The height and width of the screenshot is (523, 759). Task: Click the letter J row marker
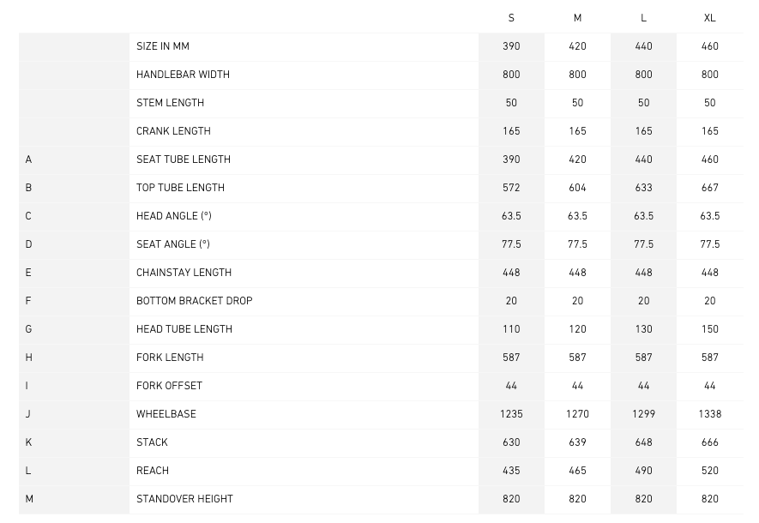(x=27, y=414)
